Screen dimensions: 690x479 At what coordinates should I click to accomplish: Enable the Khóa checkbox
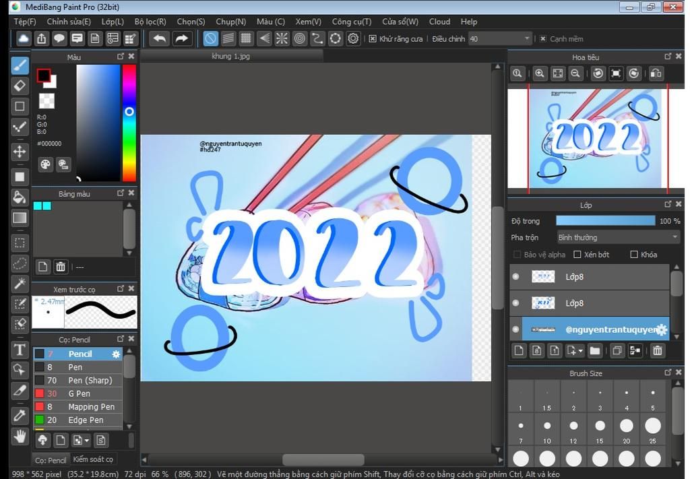pyautogui.click(x=634, y=254)
